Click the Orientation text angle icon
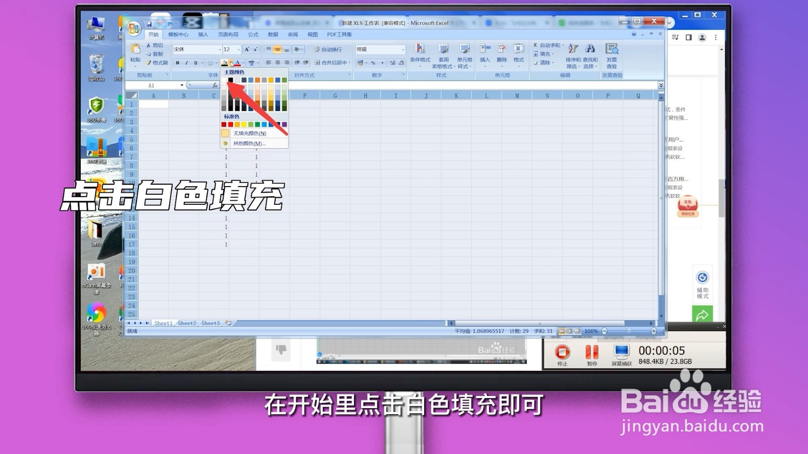This screenshot has height=454, width=808. [x=297, y=49]
